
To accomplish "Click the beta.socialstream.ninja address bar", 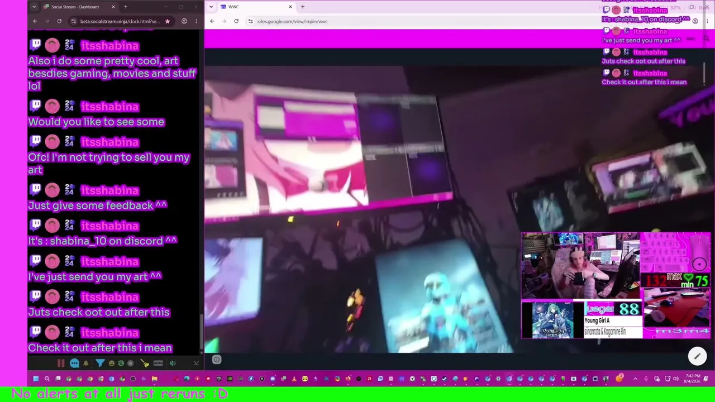I will [120, 21].
